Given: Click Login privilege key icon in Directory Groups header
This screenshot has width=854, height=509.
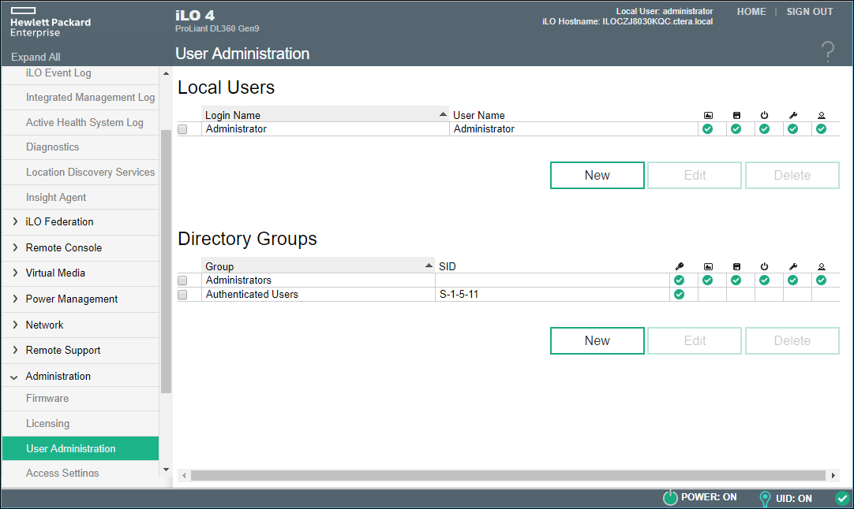Looking at the screenshot, I should [x=679, y=266].
